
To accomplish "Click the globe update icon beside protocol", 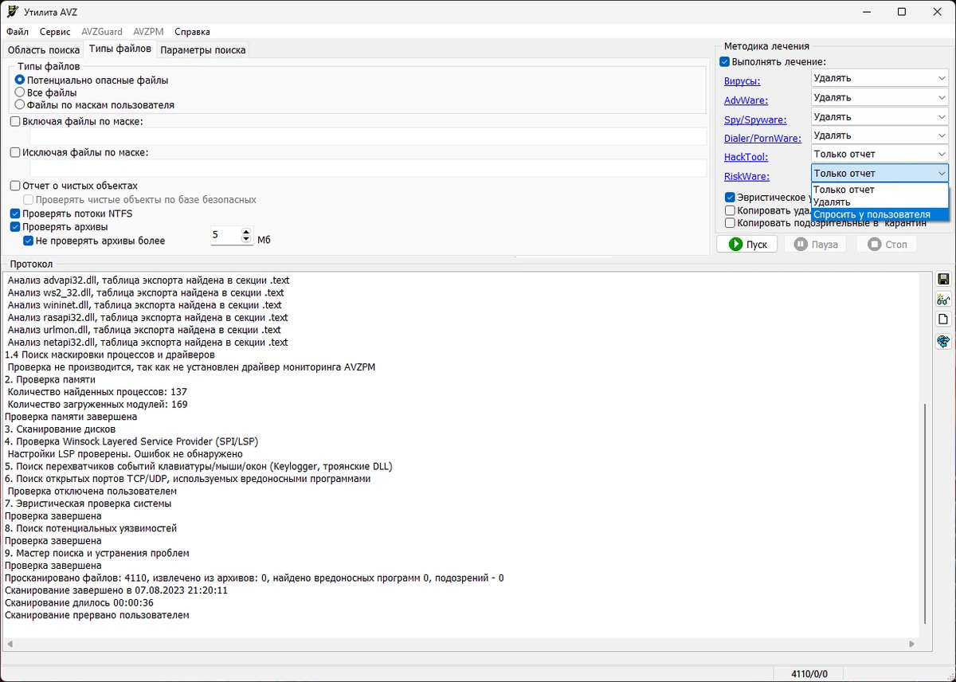I will pos(943,341).
